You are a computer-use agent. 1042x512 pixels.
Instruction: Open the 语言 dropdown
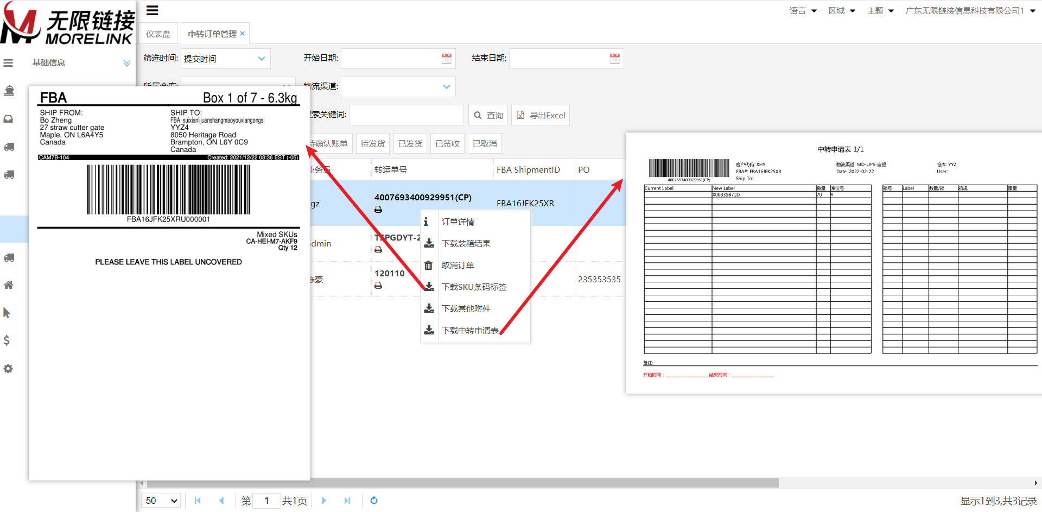803,11
